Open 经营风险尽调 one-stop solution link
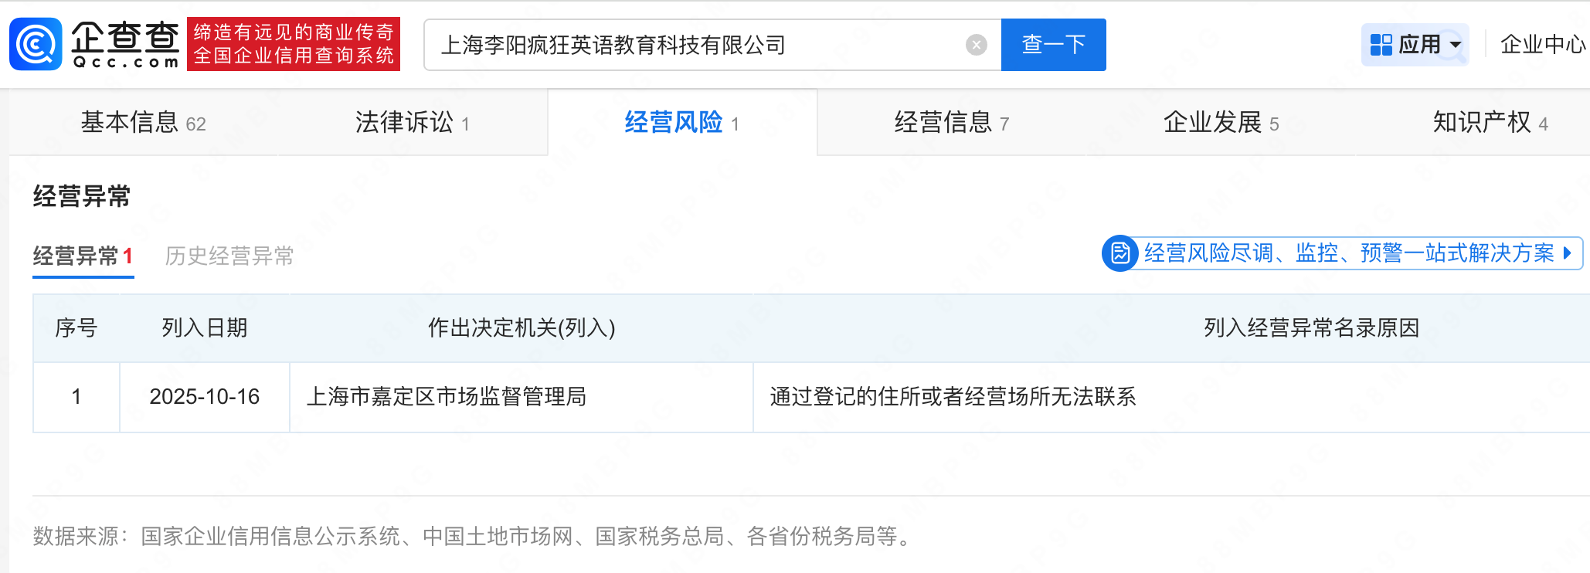The image size is (1590, 573). pos(1348,253)
